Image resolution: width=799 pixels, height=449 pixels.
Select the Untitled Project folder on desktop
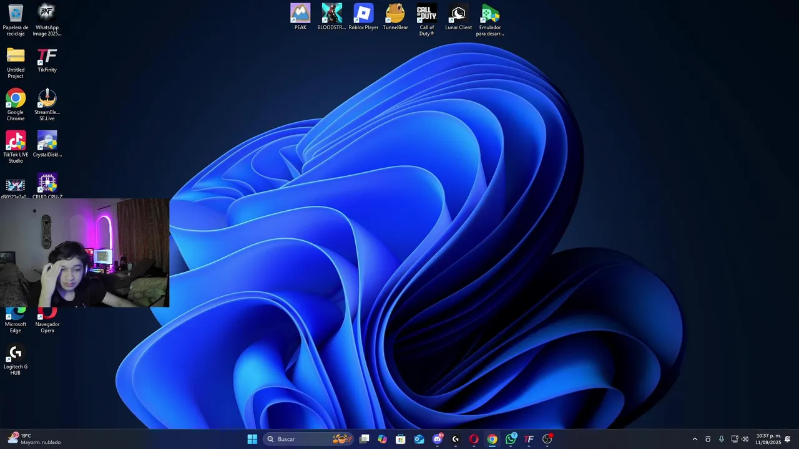click(16, 62)
